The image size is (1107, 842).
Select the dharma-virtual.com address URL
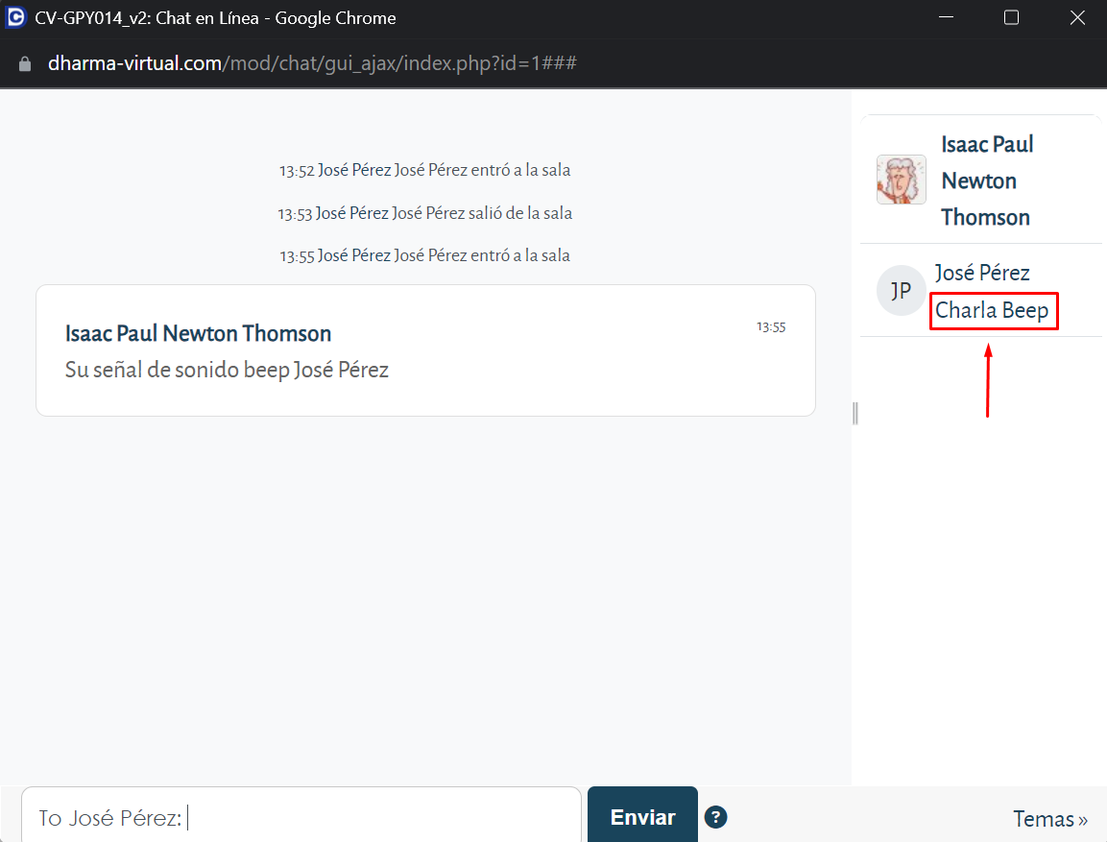(312, 64)
